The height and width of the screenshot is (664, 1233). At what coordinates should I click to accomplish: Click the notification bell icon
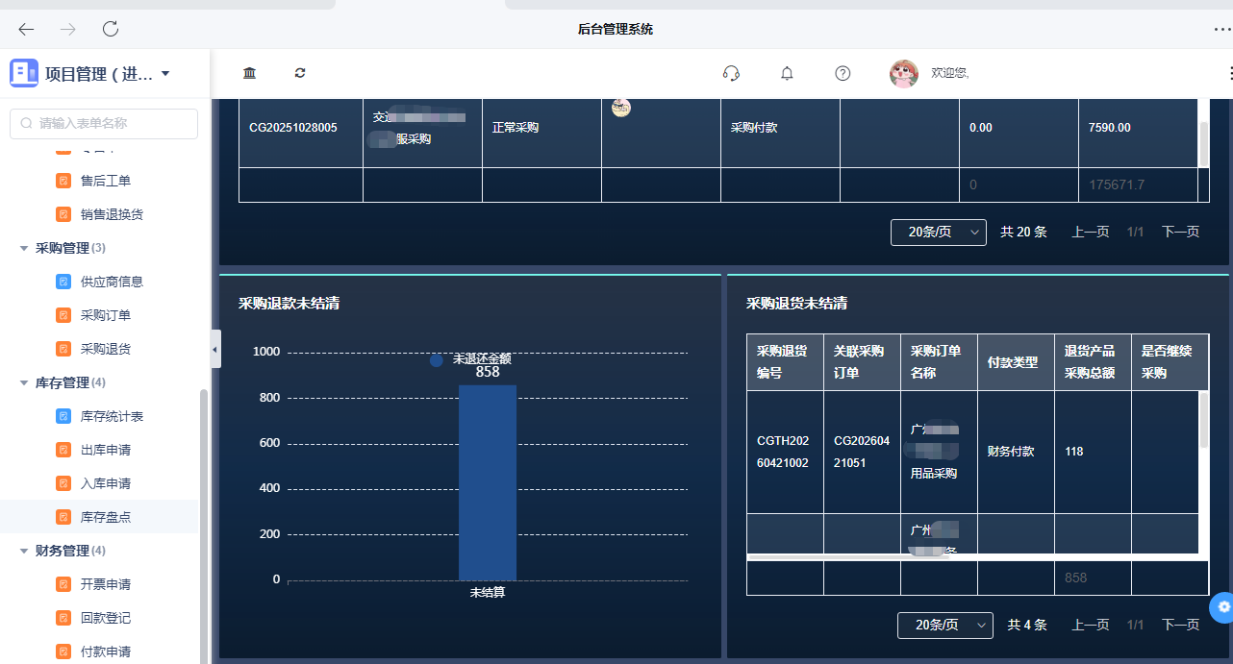787,73
